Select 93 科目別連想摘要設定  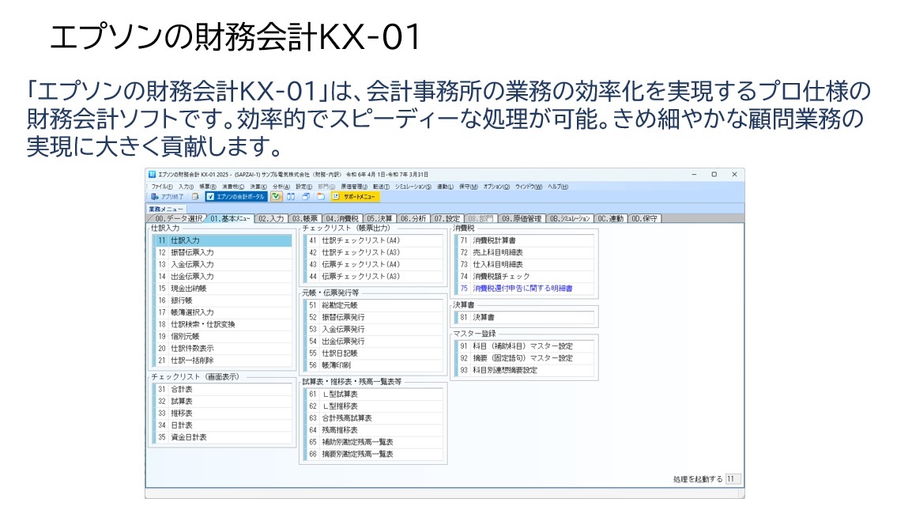pyautogui.click(x=525, y=370)
